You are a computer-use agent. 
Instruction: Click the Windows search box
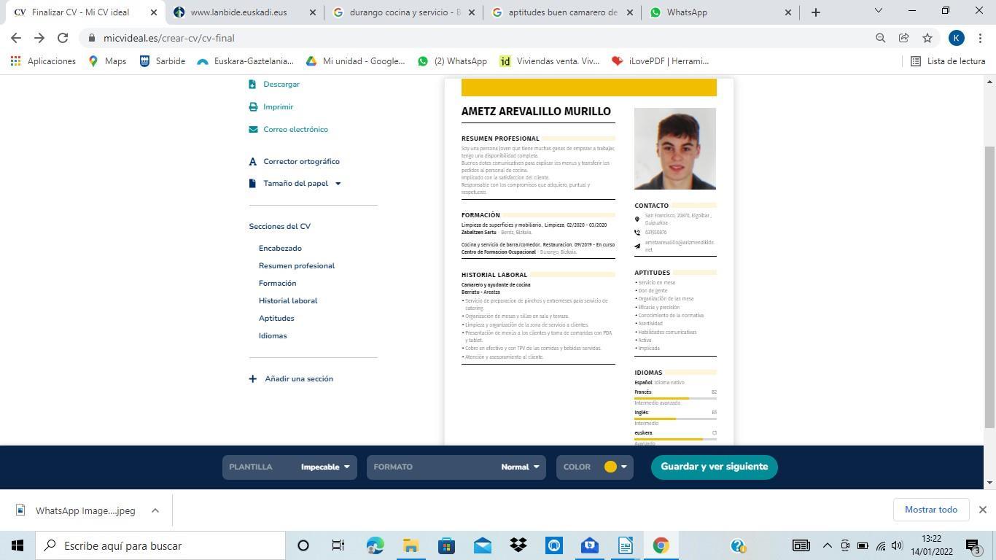click(160, 545)
